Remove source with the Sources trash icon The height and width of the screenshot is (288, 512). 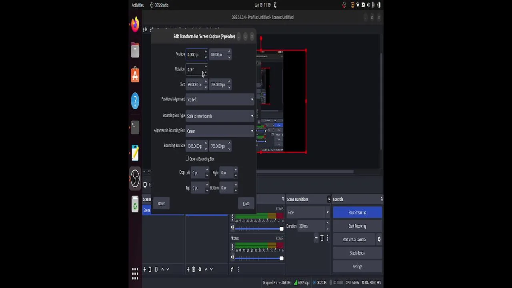(x=194, y=269)
